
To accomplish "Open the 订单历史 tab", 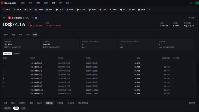I will 60,103.
